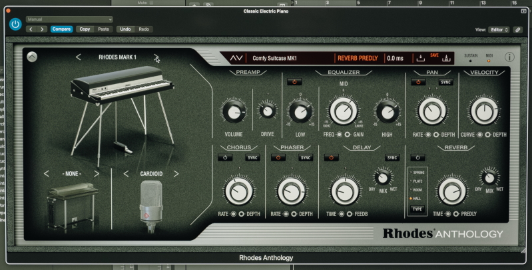Screen dimensions: 532x270
Task: Select the Phaser DEPTH radio button
Action: click(x=294, y=214)
